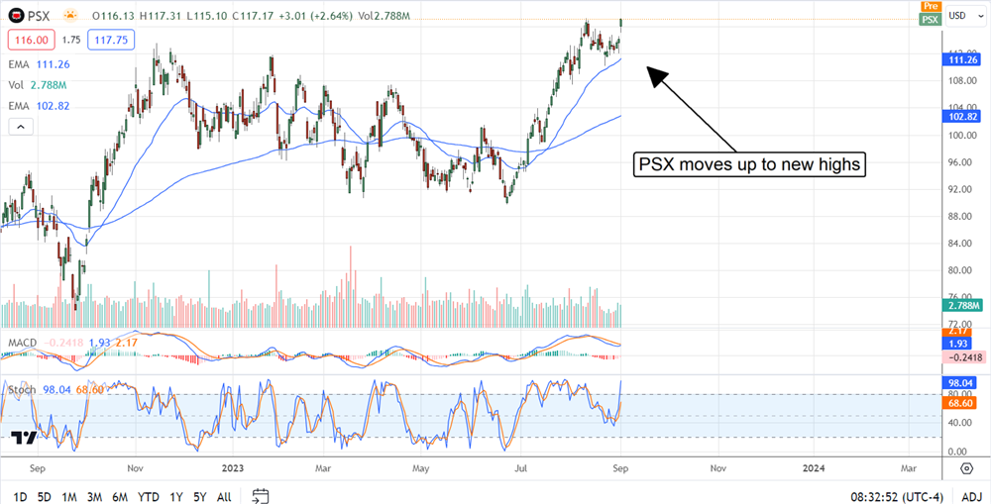Image resolution: width=991 pixels, height=504 pixels.
Task: Select the 1M time range
Action: point(69,496)
